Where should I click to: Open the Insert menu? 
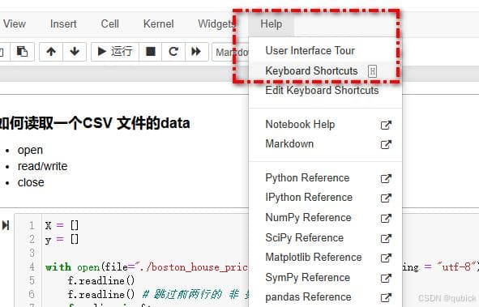(x=63, y=23)
